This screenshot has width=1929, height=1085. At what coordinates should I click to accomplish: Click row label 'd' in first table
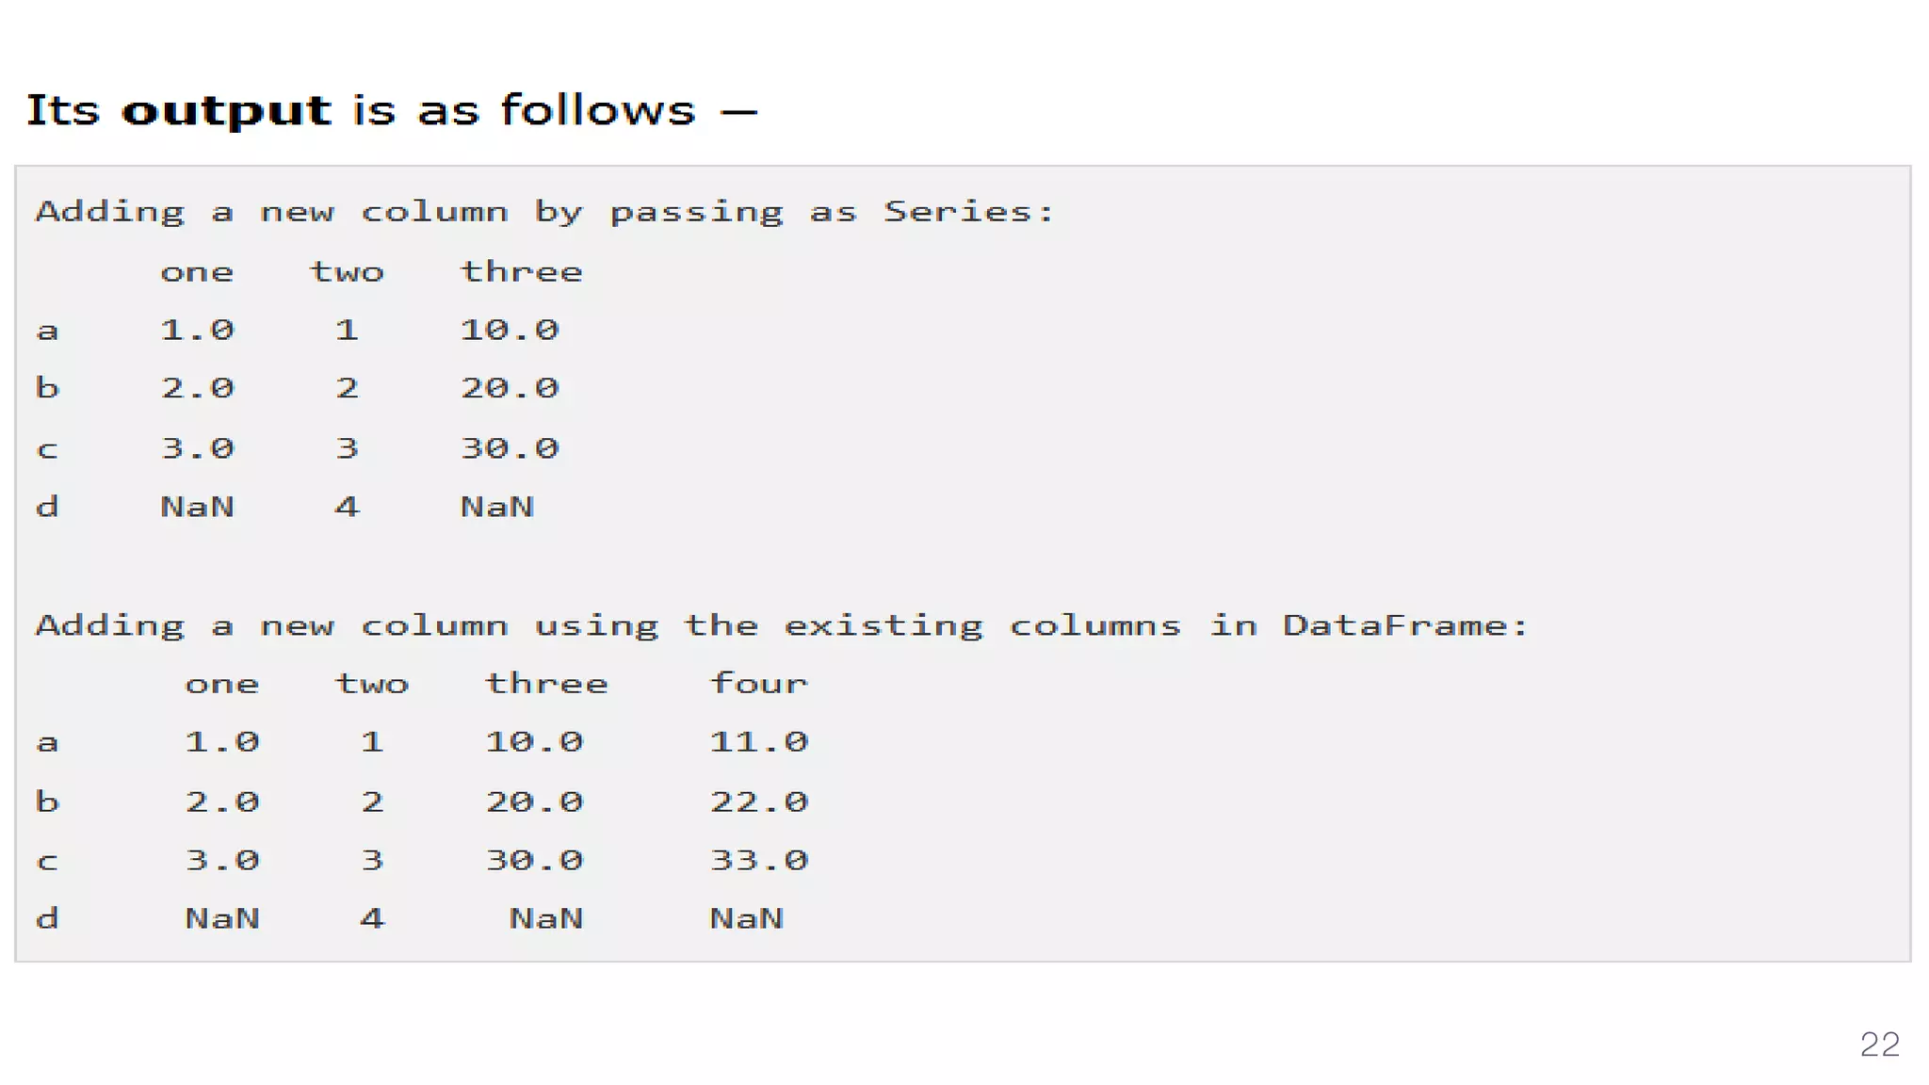[48, 507]
